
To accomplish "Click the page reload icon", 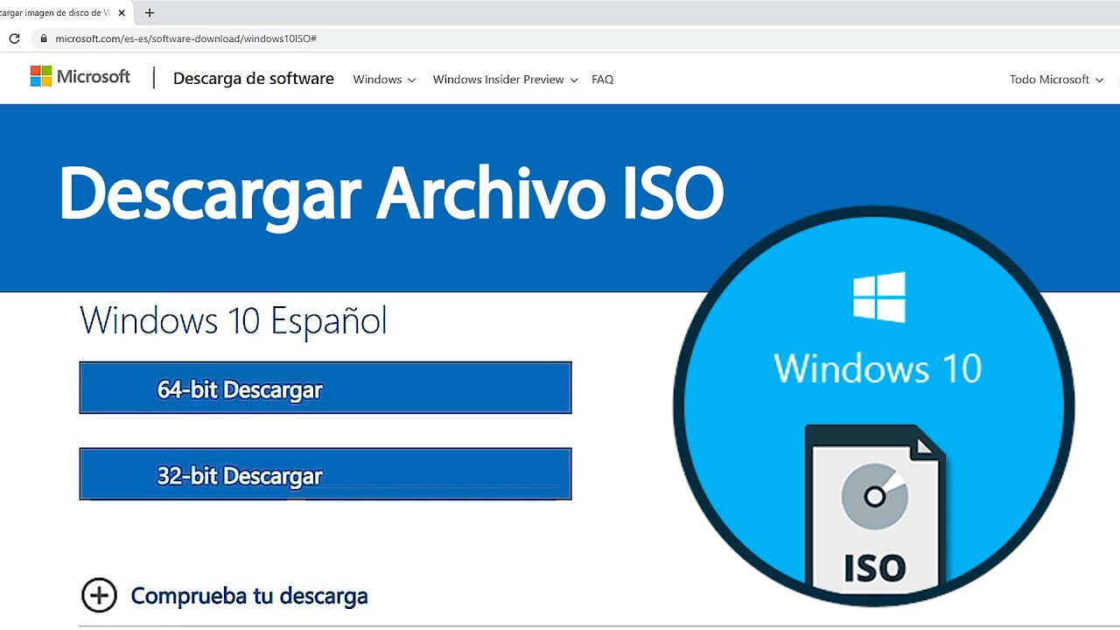I will (x=13, y=38).
